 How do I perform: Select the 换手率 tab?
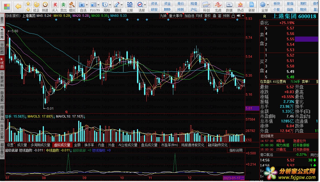point(89,145)
